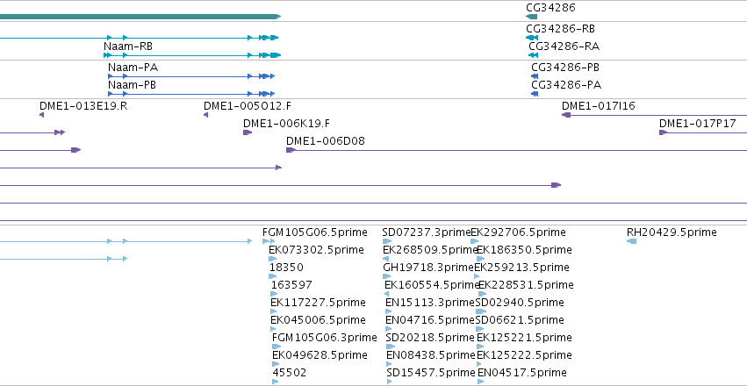Select the EK160554.5prime EST label
The width and height of the screenshot is (747, 386).
click(x=432, y=284)
